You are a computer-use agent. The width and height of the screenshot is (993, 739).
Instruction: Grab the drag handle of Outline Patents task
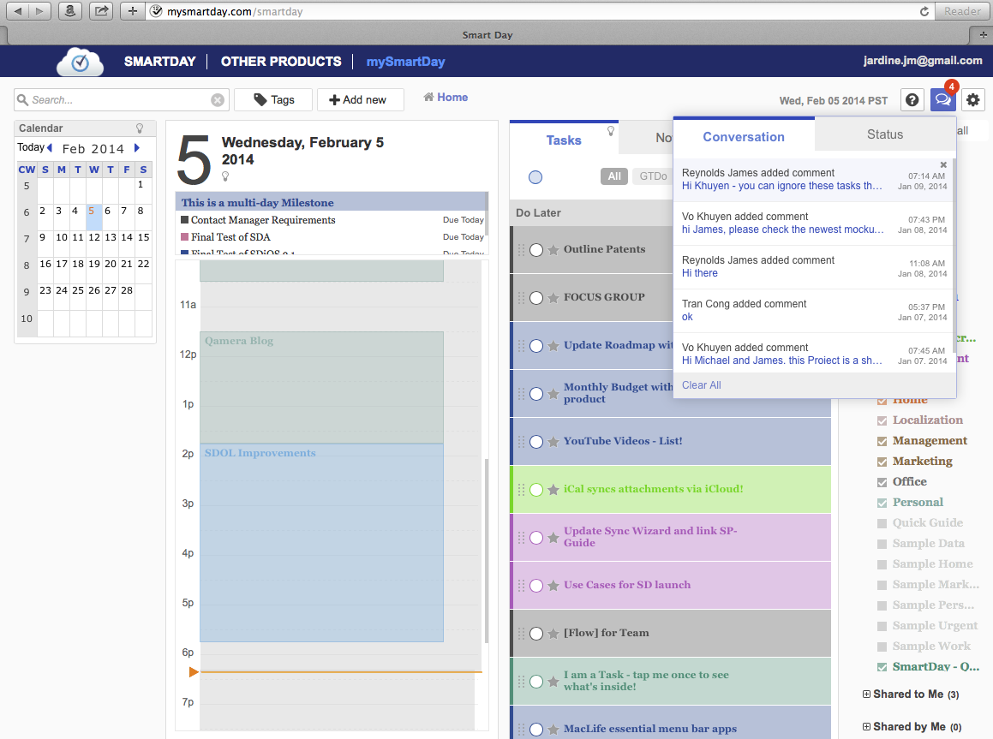click(x=521, y=250)
